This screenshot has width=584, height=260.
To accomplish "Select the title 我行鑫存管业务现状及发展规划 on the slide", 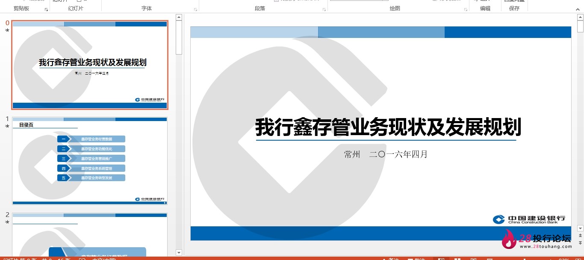I will (x=388, y=127).
